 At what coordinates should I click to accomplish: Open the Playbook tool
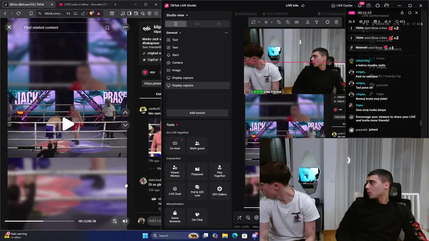(x=197, y=171)
